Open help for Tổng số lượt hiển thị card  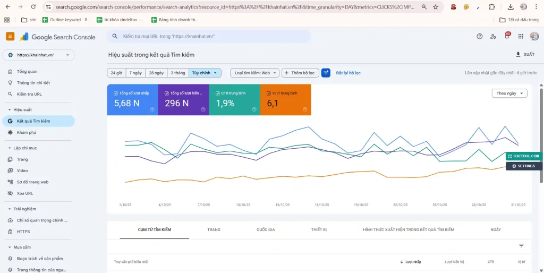[x=203, y=109]
